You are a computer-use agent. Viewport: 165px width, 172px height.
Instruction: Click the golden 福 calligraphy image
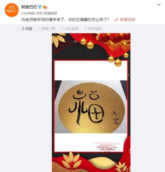(x=91, y=107)
